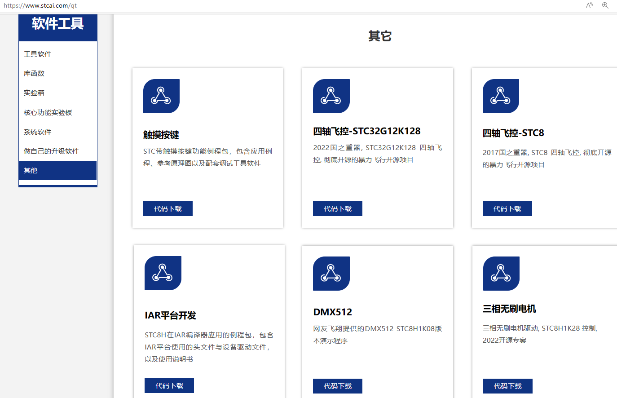This screenshot has width=617, height=398.
Task: Download the DMX512 code
Action: point(338,386)
